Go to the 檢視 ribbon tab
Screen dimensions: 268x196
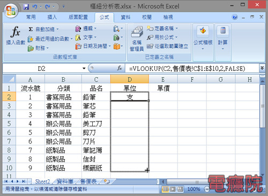pos(168,17)
